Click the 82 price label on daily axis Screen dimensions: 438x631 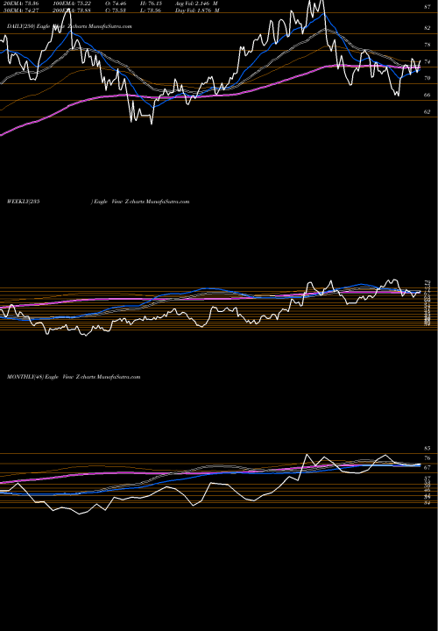coord(427,28)
